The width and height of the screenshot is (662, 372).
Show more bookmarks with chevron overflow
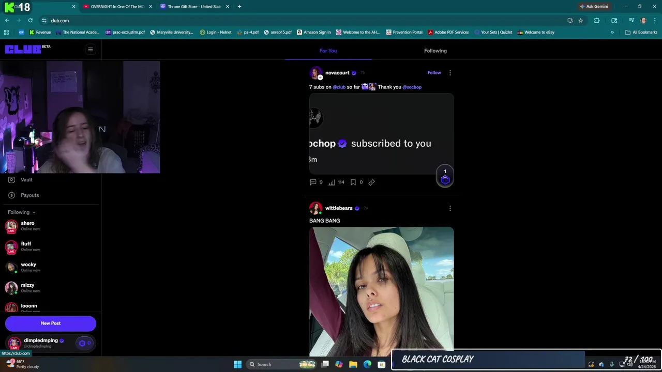pos(612,32)
